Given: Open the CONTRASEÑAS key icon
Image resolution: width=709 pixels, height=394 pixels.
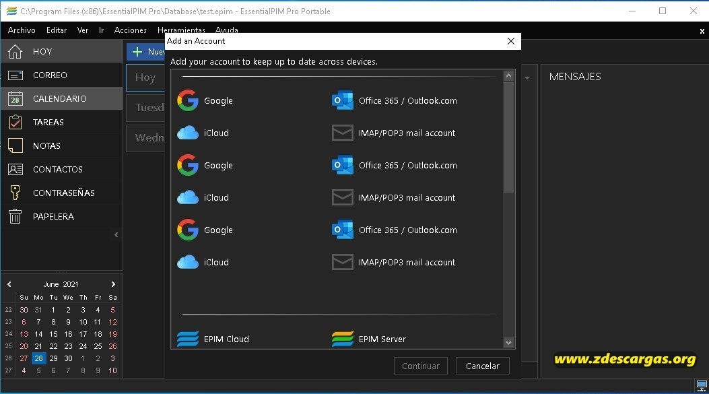Looking at the screenshot, I should pyautogui.click(x=15, y=193).
